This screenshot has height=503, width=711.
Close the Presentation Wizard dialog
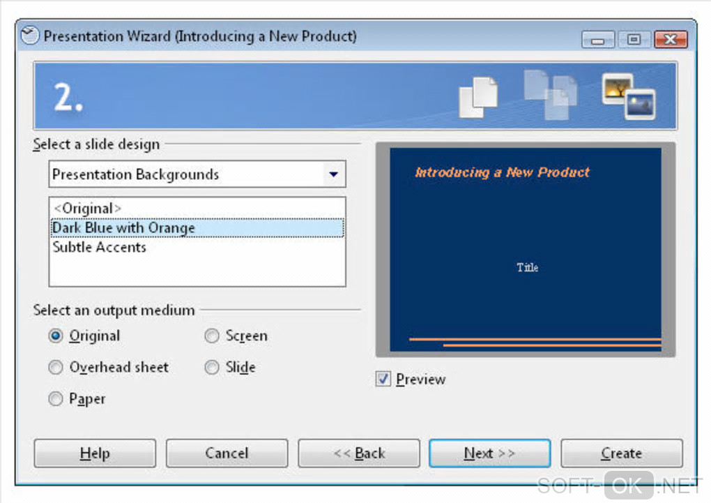point(671,40)
